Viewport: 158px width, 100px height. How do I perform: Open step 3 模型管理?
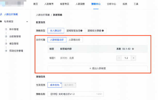point(14,44)
